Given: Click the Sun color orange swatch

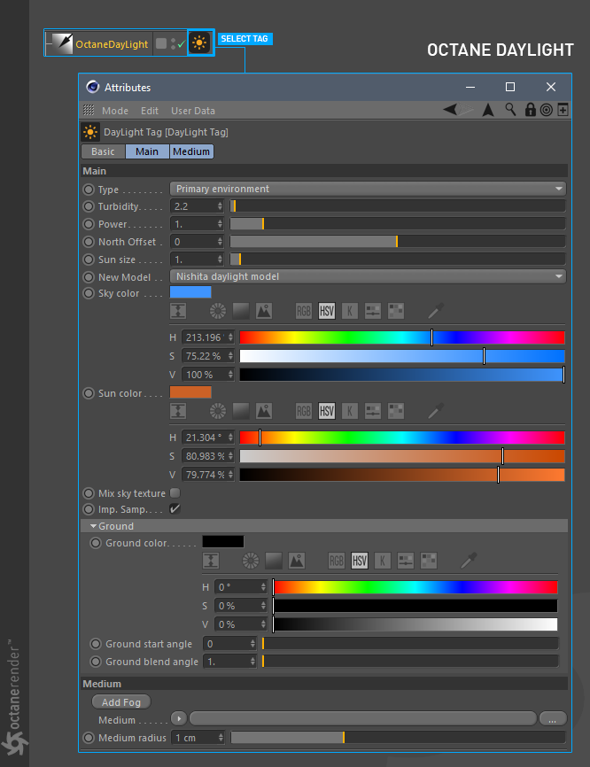Looking at the screenshot, I should click(x=190, y=392).
